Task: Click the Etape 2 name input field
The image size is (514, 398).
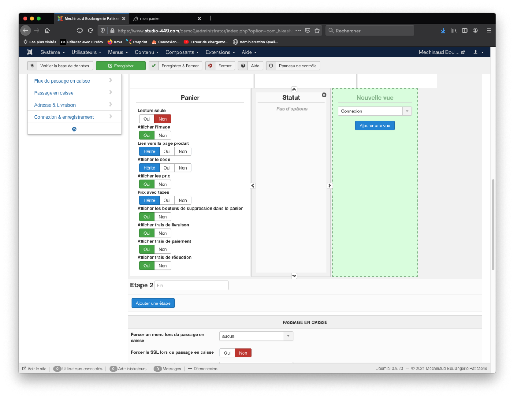Action: [191, 286]
